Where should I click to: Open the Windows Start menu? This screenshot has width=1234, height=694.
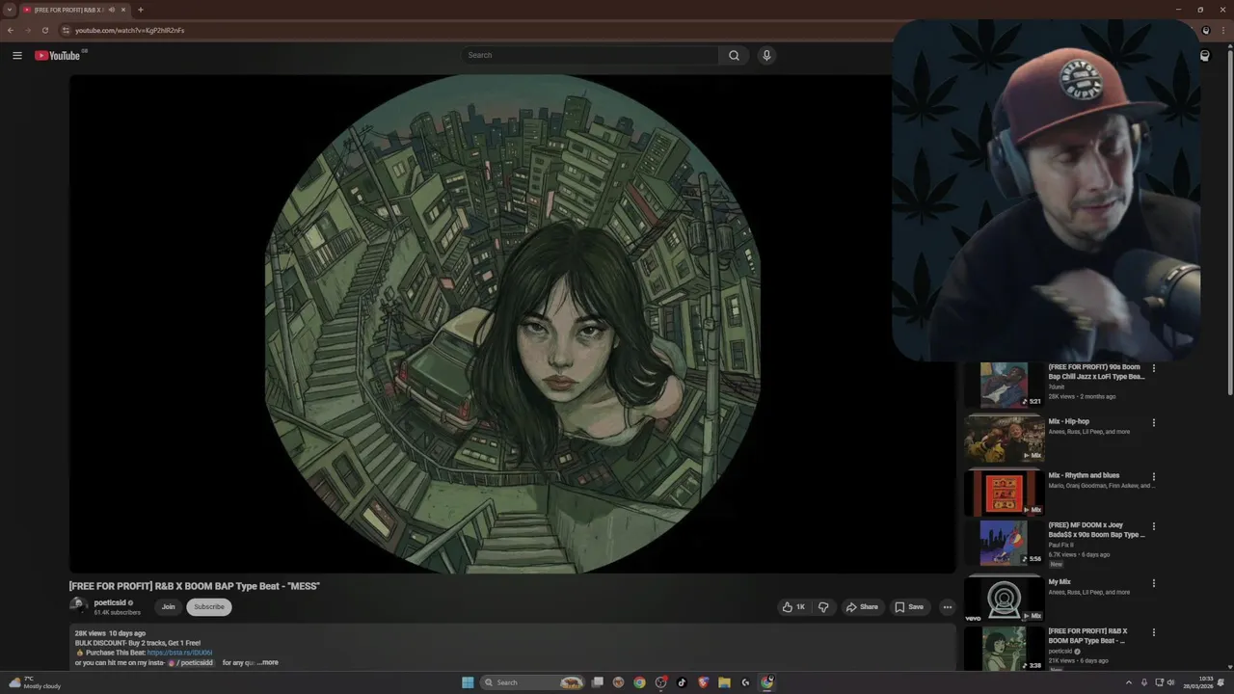click(468, 682)
